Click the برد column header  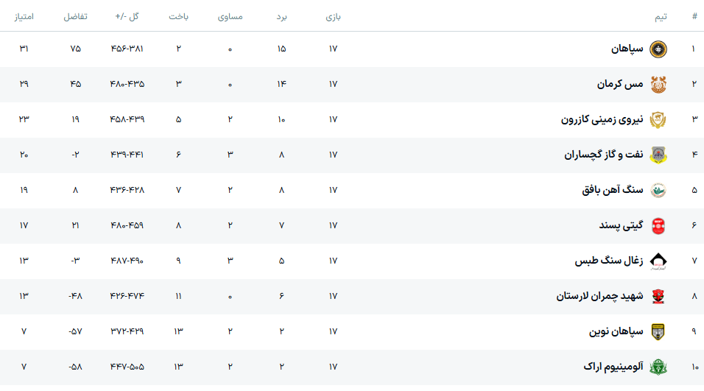coord(281,16)
